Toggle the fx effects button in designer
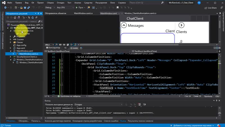 [x=57, y=45]
